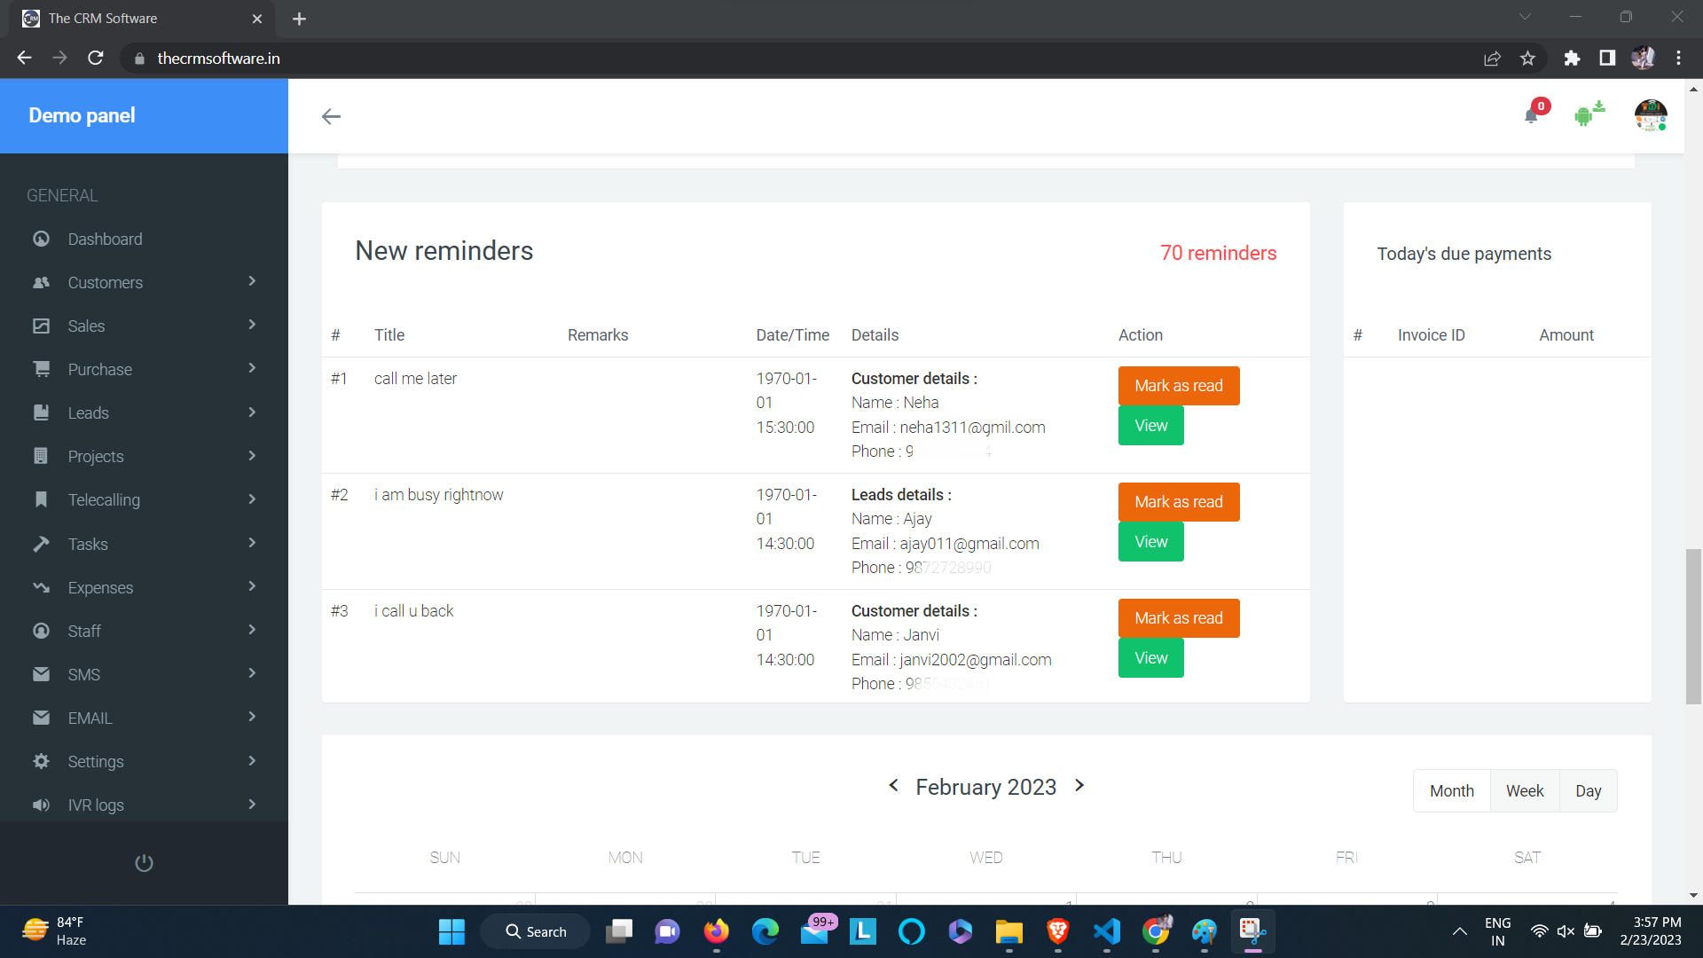Switch the calendar to Week view
This screenshot has width=1703, height=958.
(x=1525, y=790)
